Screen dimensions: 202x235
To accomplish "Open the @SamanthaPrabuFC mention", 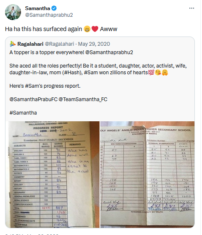I will click(x=34, y=99).
